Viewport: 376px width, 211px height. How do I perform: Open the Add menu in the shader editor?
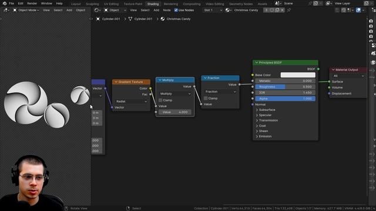tap(156, 10)
